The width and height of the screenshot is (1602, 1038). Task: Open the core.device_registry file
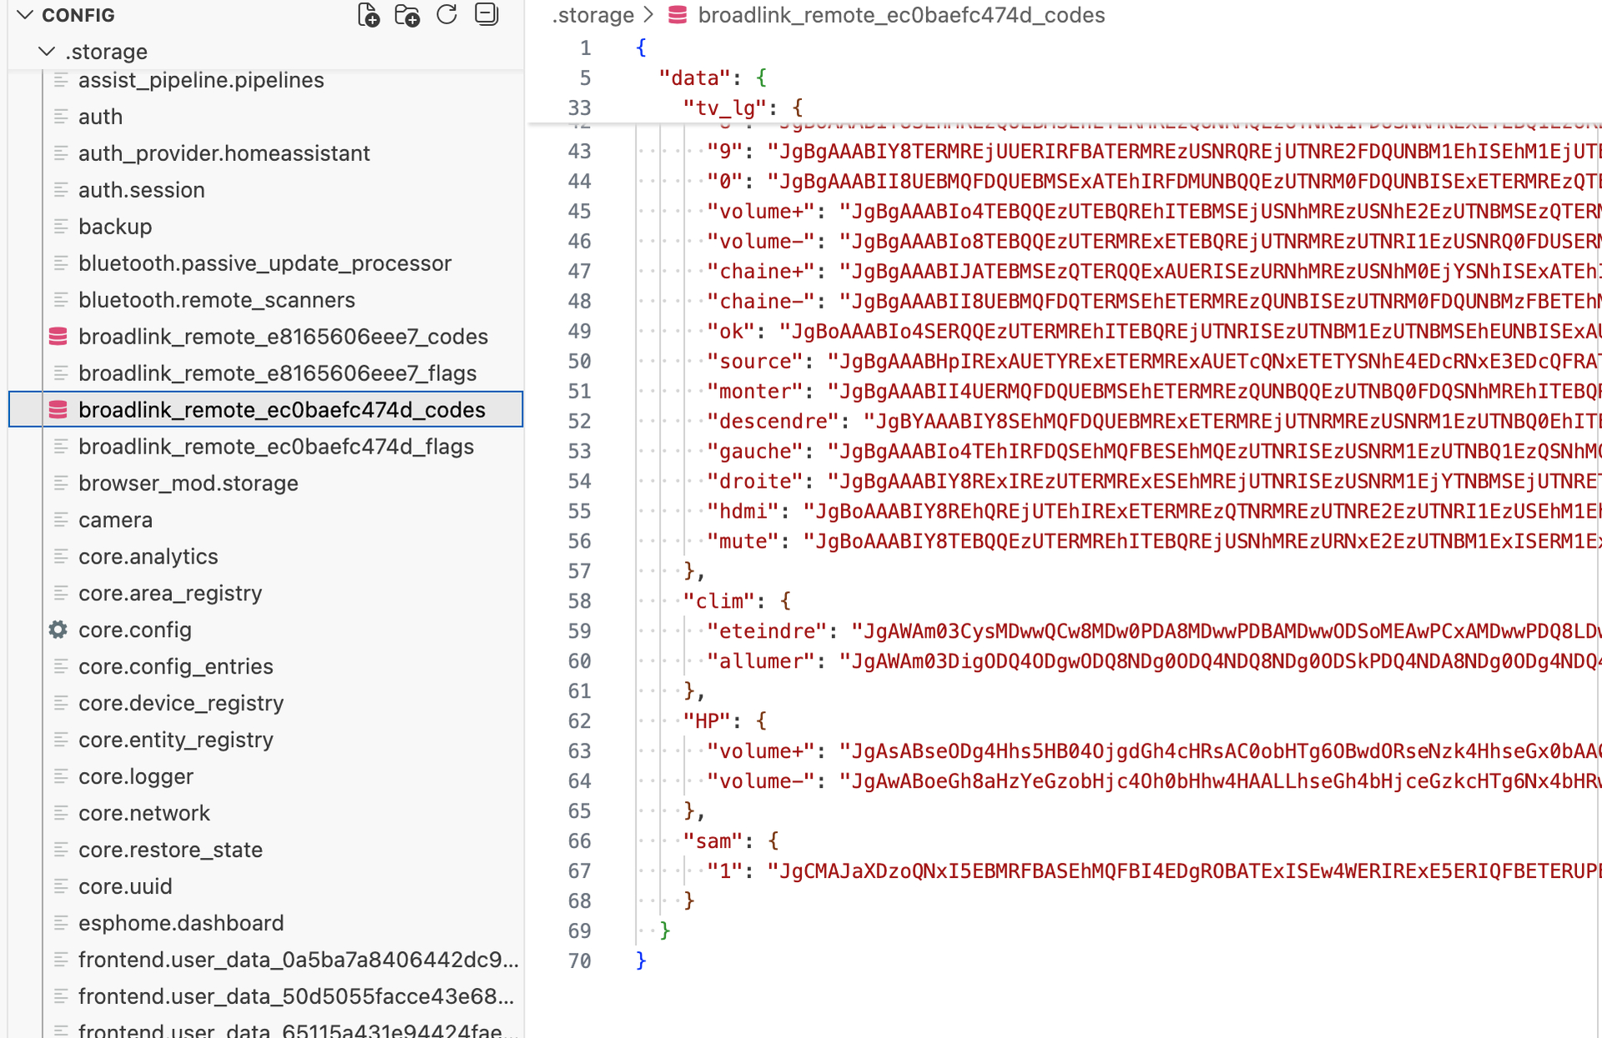[x=180, y=704]
